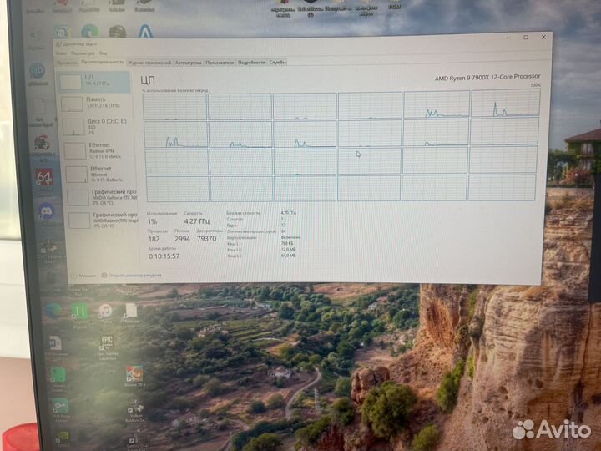The width and height of the screenshot is (601, 451).
Task: Switch to the Подробности tab
Action: 251,62
